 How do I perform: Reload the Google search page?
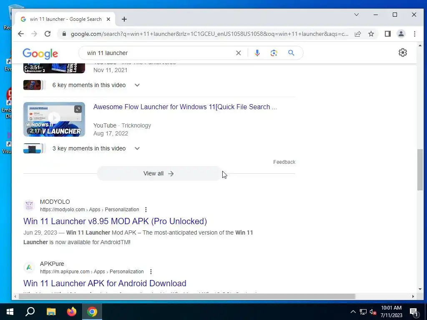coord(48,34)
